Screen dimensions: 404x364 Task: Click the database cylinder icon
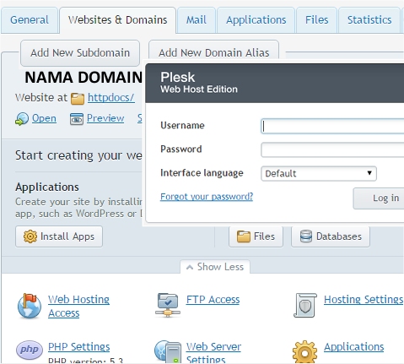(306, 236)
